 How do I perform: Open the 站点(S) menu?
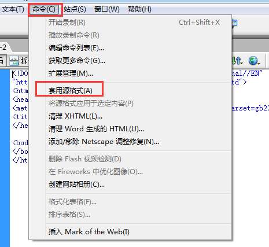coord(75,9)
